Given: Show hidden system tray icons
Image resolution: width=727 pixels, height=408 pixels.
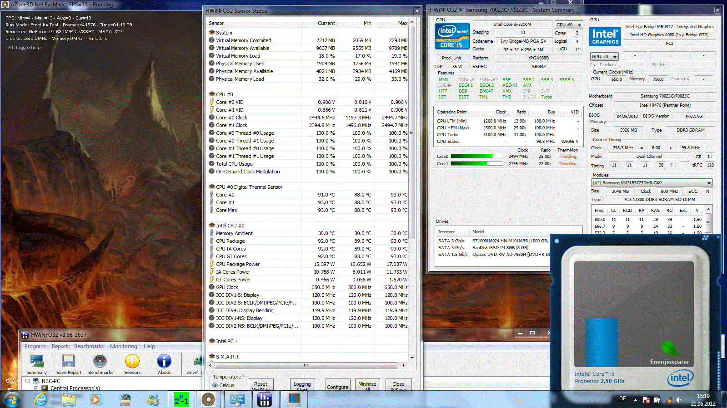Looking at the screenshot, I should pos(635,400).
